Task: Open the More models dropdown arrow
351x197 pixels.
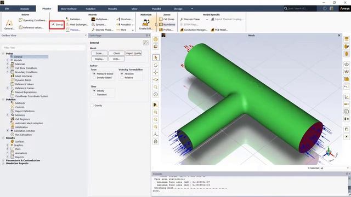Action: click(133, 30)
